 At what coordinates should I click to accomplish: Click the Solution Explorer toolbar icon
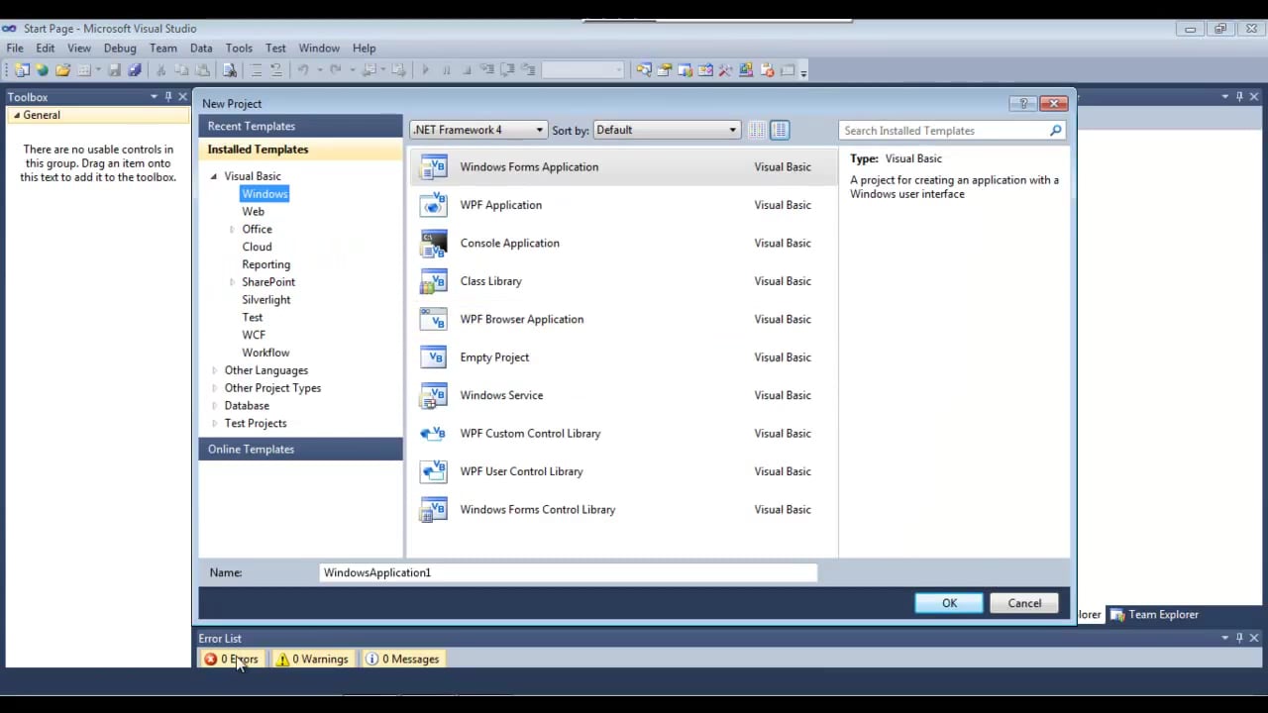[644, 70]
